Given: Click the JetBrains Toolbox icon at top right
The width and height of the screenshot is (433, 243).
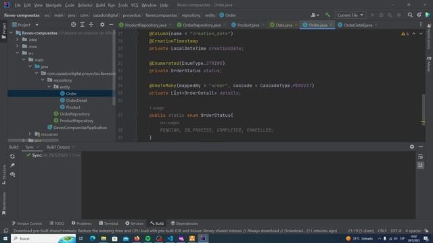Looking at the screenshot, I should click(x=428, y=15).
